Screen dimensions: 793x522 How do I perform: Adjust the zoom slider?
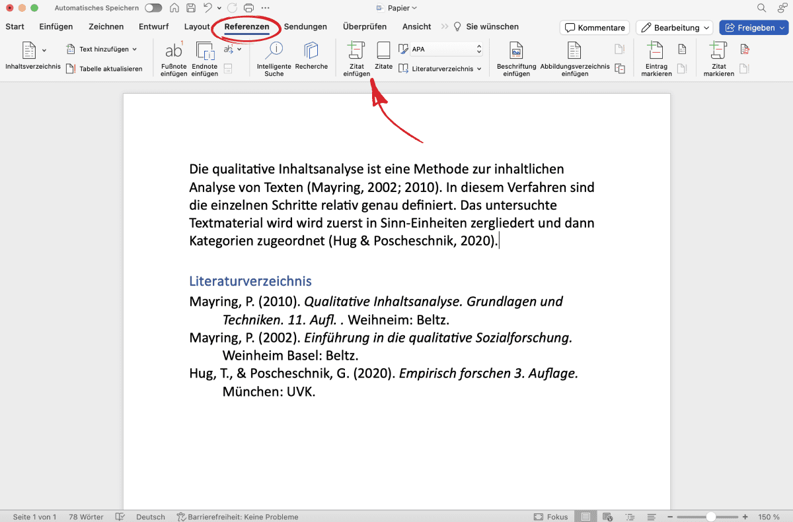[710, 517]
